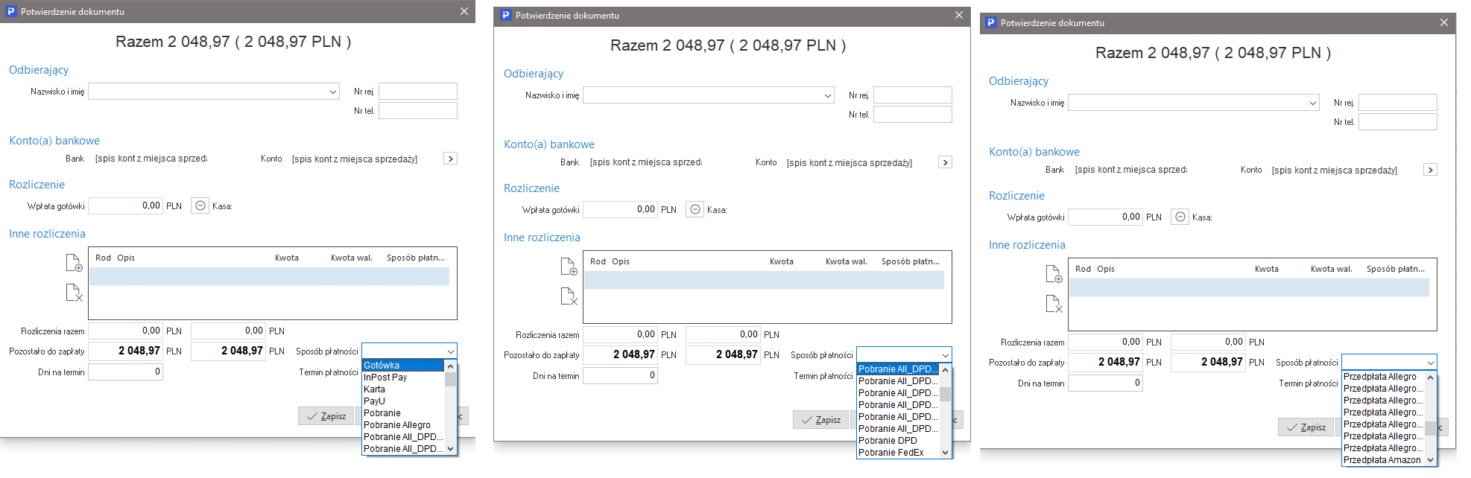This screenshot has width=1471, height=478.
Task: Delete settlement row icon in right dialog
Action: (1054, 304)
